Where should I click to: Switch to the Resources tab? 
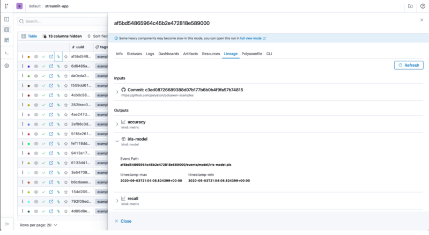pyautogui.click(x=211, y=54)
